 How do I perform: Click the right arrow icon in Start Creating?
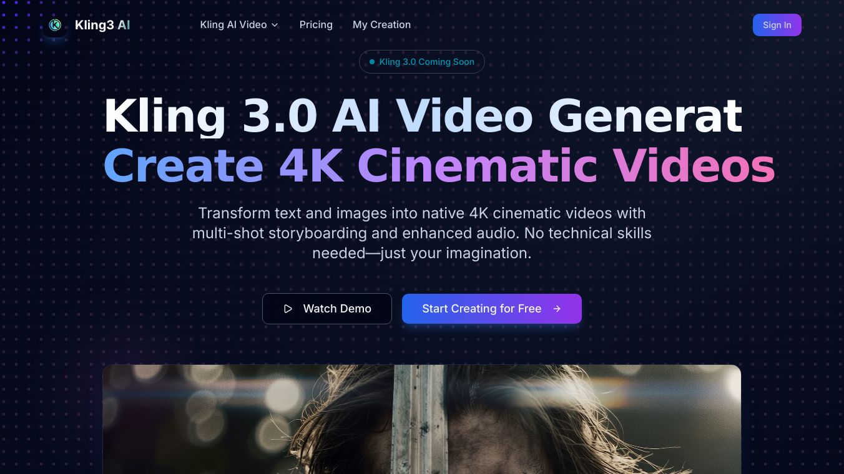pos(557,309)
